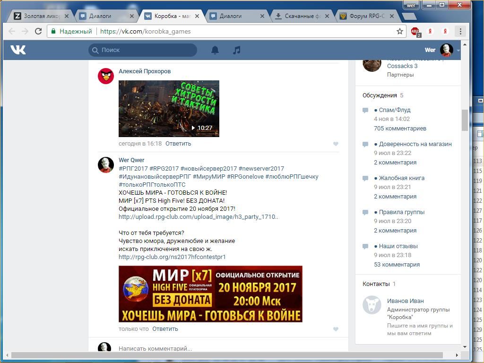Open the upload.rpg-club.com image link
This screenshot has height=363, width=484.
coord(199,216)
